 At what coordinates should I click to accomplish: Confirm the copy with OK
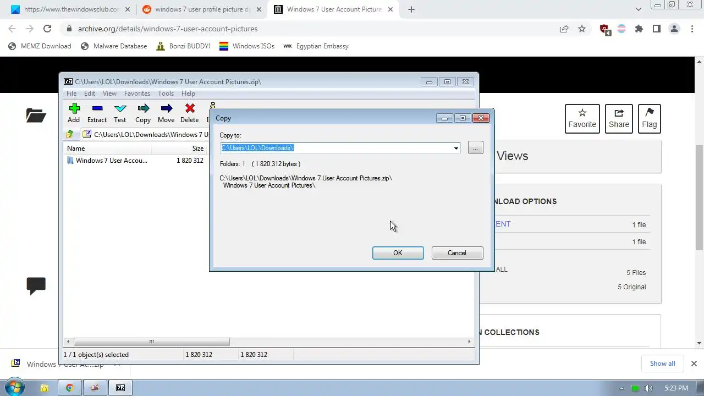[398, 253]
